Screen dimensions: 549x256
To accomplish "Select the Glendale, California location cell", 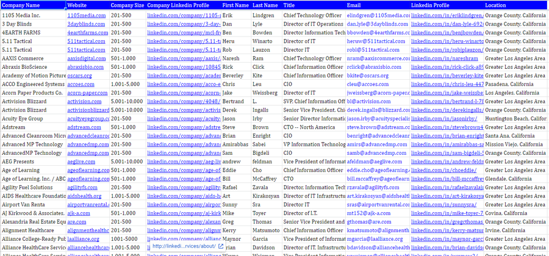I will click(516, 179).
